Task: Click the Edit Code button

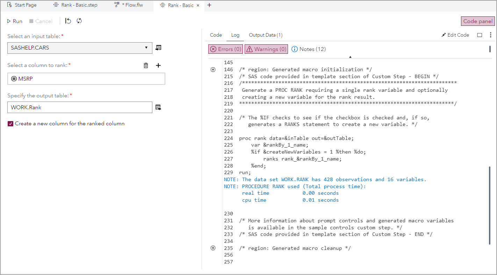Action: point(455,35)
